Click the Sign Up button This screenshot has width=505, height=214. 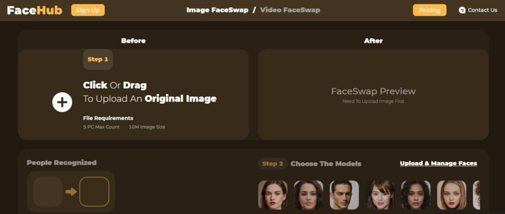click(88, 10)
